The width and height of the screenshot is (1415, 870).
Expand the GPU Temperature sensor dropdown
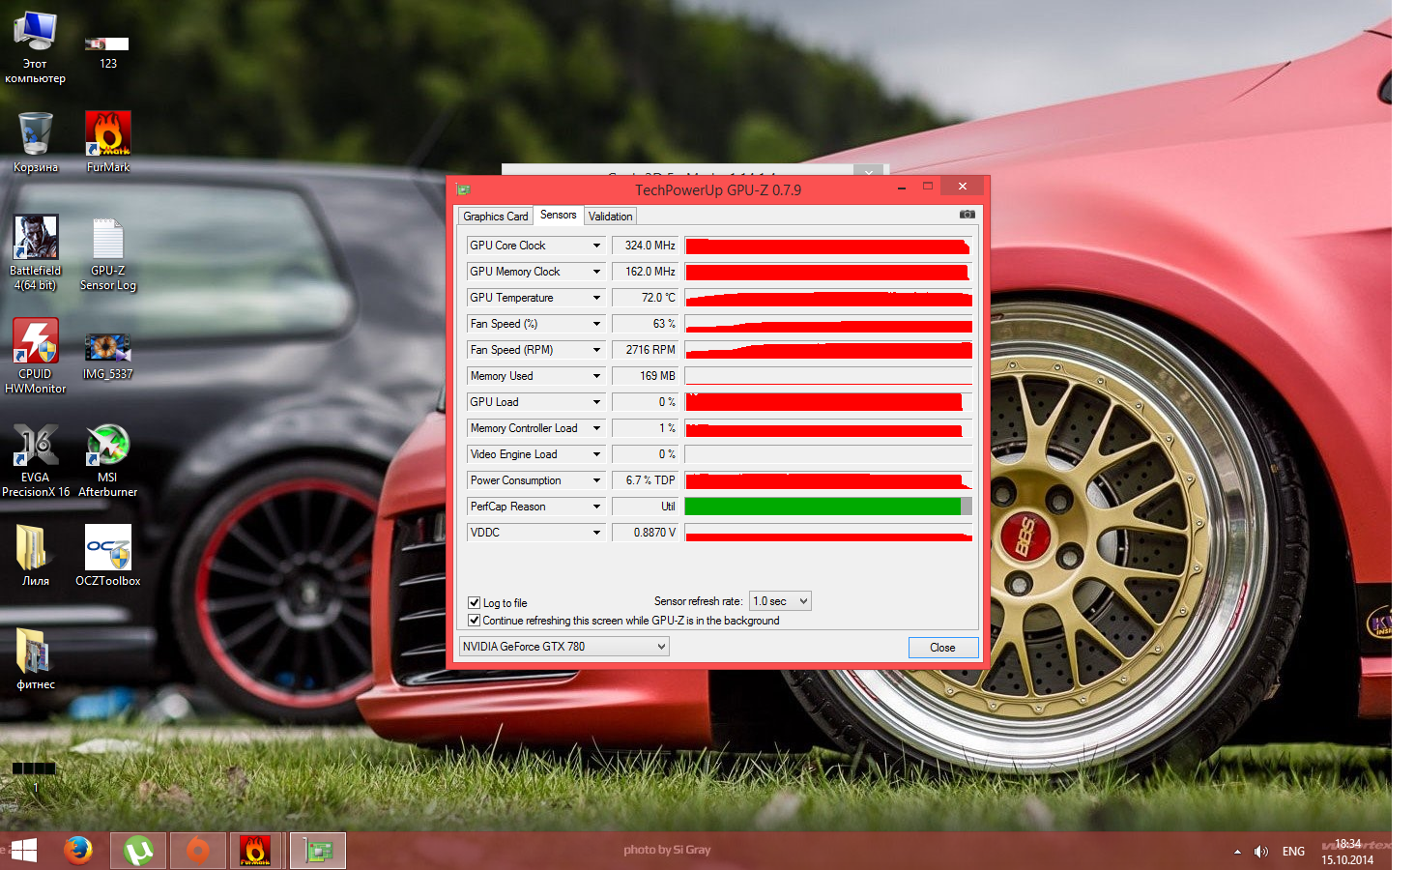pos(596,298)
